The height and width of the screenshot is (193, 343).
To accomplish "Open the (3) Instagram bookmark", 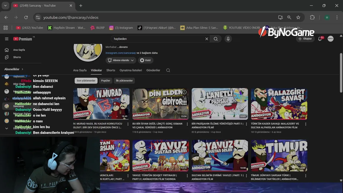I will pyautogui.click(x=121, y=28).
